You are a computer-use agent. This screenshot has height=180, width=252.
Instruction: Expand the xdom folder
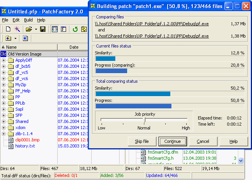(3, 128)
